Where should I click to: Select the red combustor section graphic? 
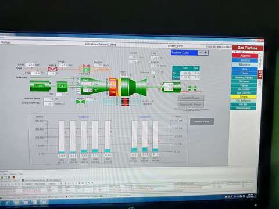click(x=113, y=87)
